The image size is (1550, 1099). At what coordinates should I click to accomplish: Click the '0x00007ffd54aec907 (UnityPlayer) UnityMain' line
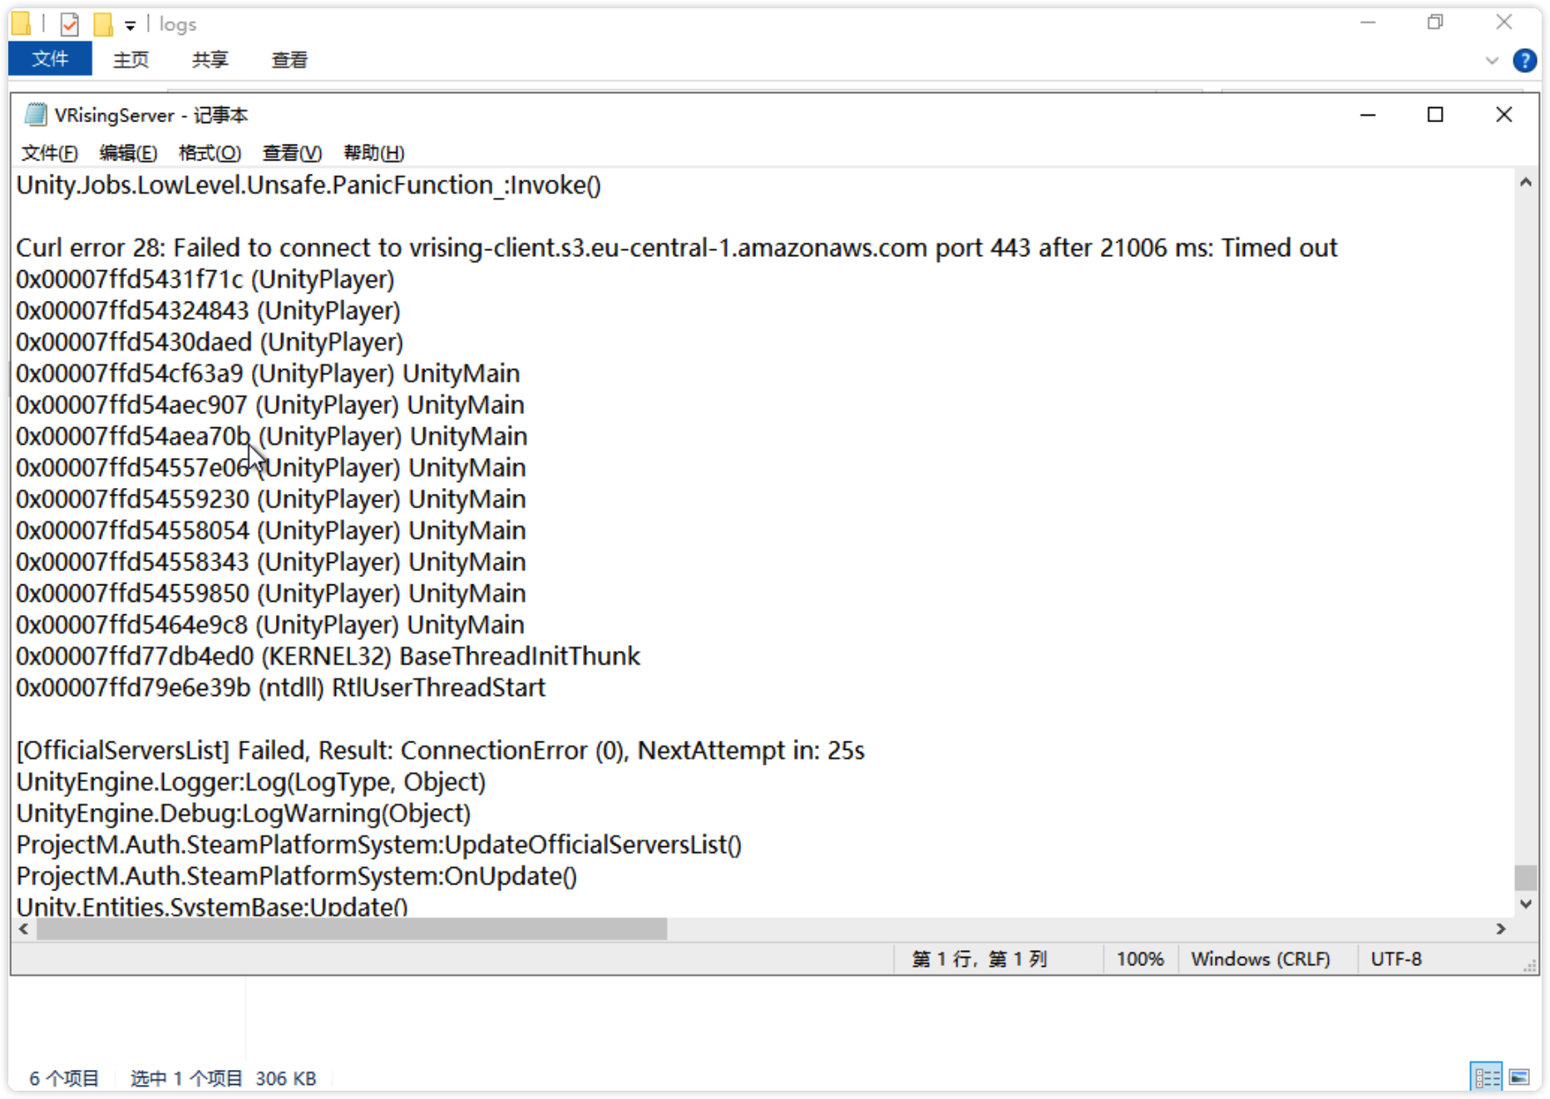270,406
